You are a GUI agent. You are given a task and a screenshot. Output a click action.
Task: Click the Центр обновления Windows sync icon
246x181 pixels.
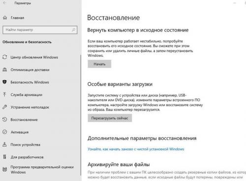[x=5, y=57]
